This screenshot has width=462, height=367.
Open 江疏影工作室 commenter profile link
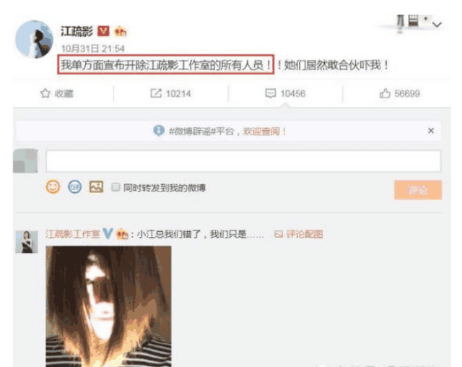tap(73, 234)
